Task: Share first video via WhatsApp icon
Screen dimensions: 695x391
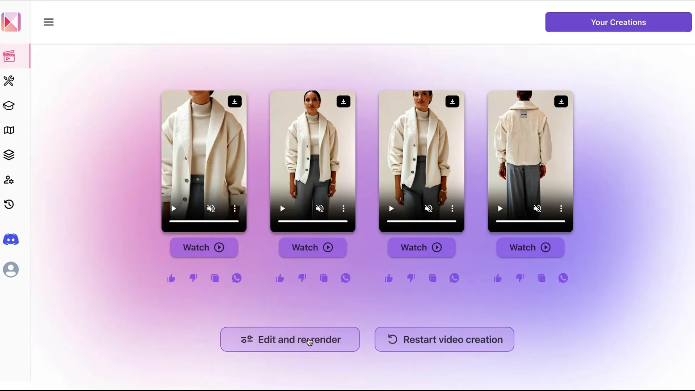Action: 237,278
